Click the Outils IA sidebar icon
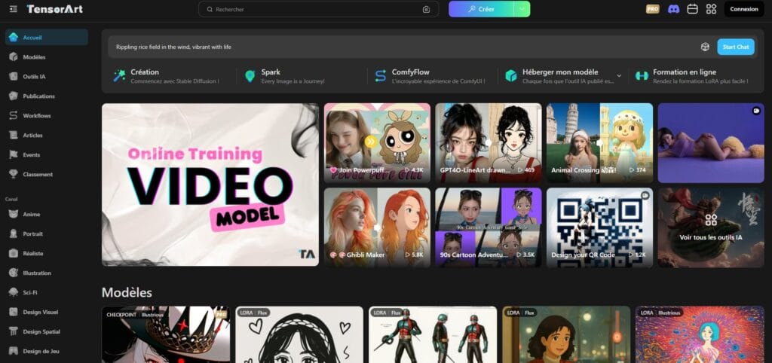772x363 pixels. pos(14,77)
